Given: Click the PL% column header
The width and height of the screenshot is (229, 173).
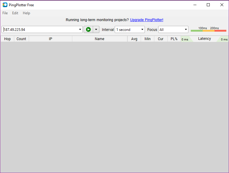Looking at the screenshot, I should pos(174,39).
